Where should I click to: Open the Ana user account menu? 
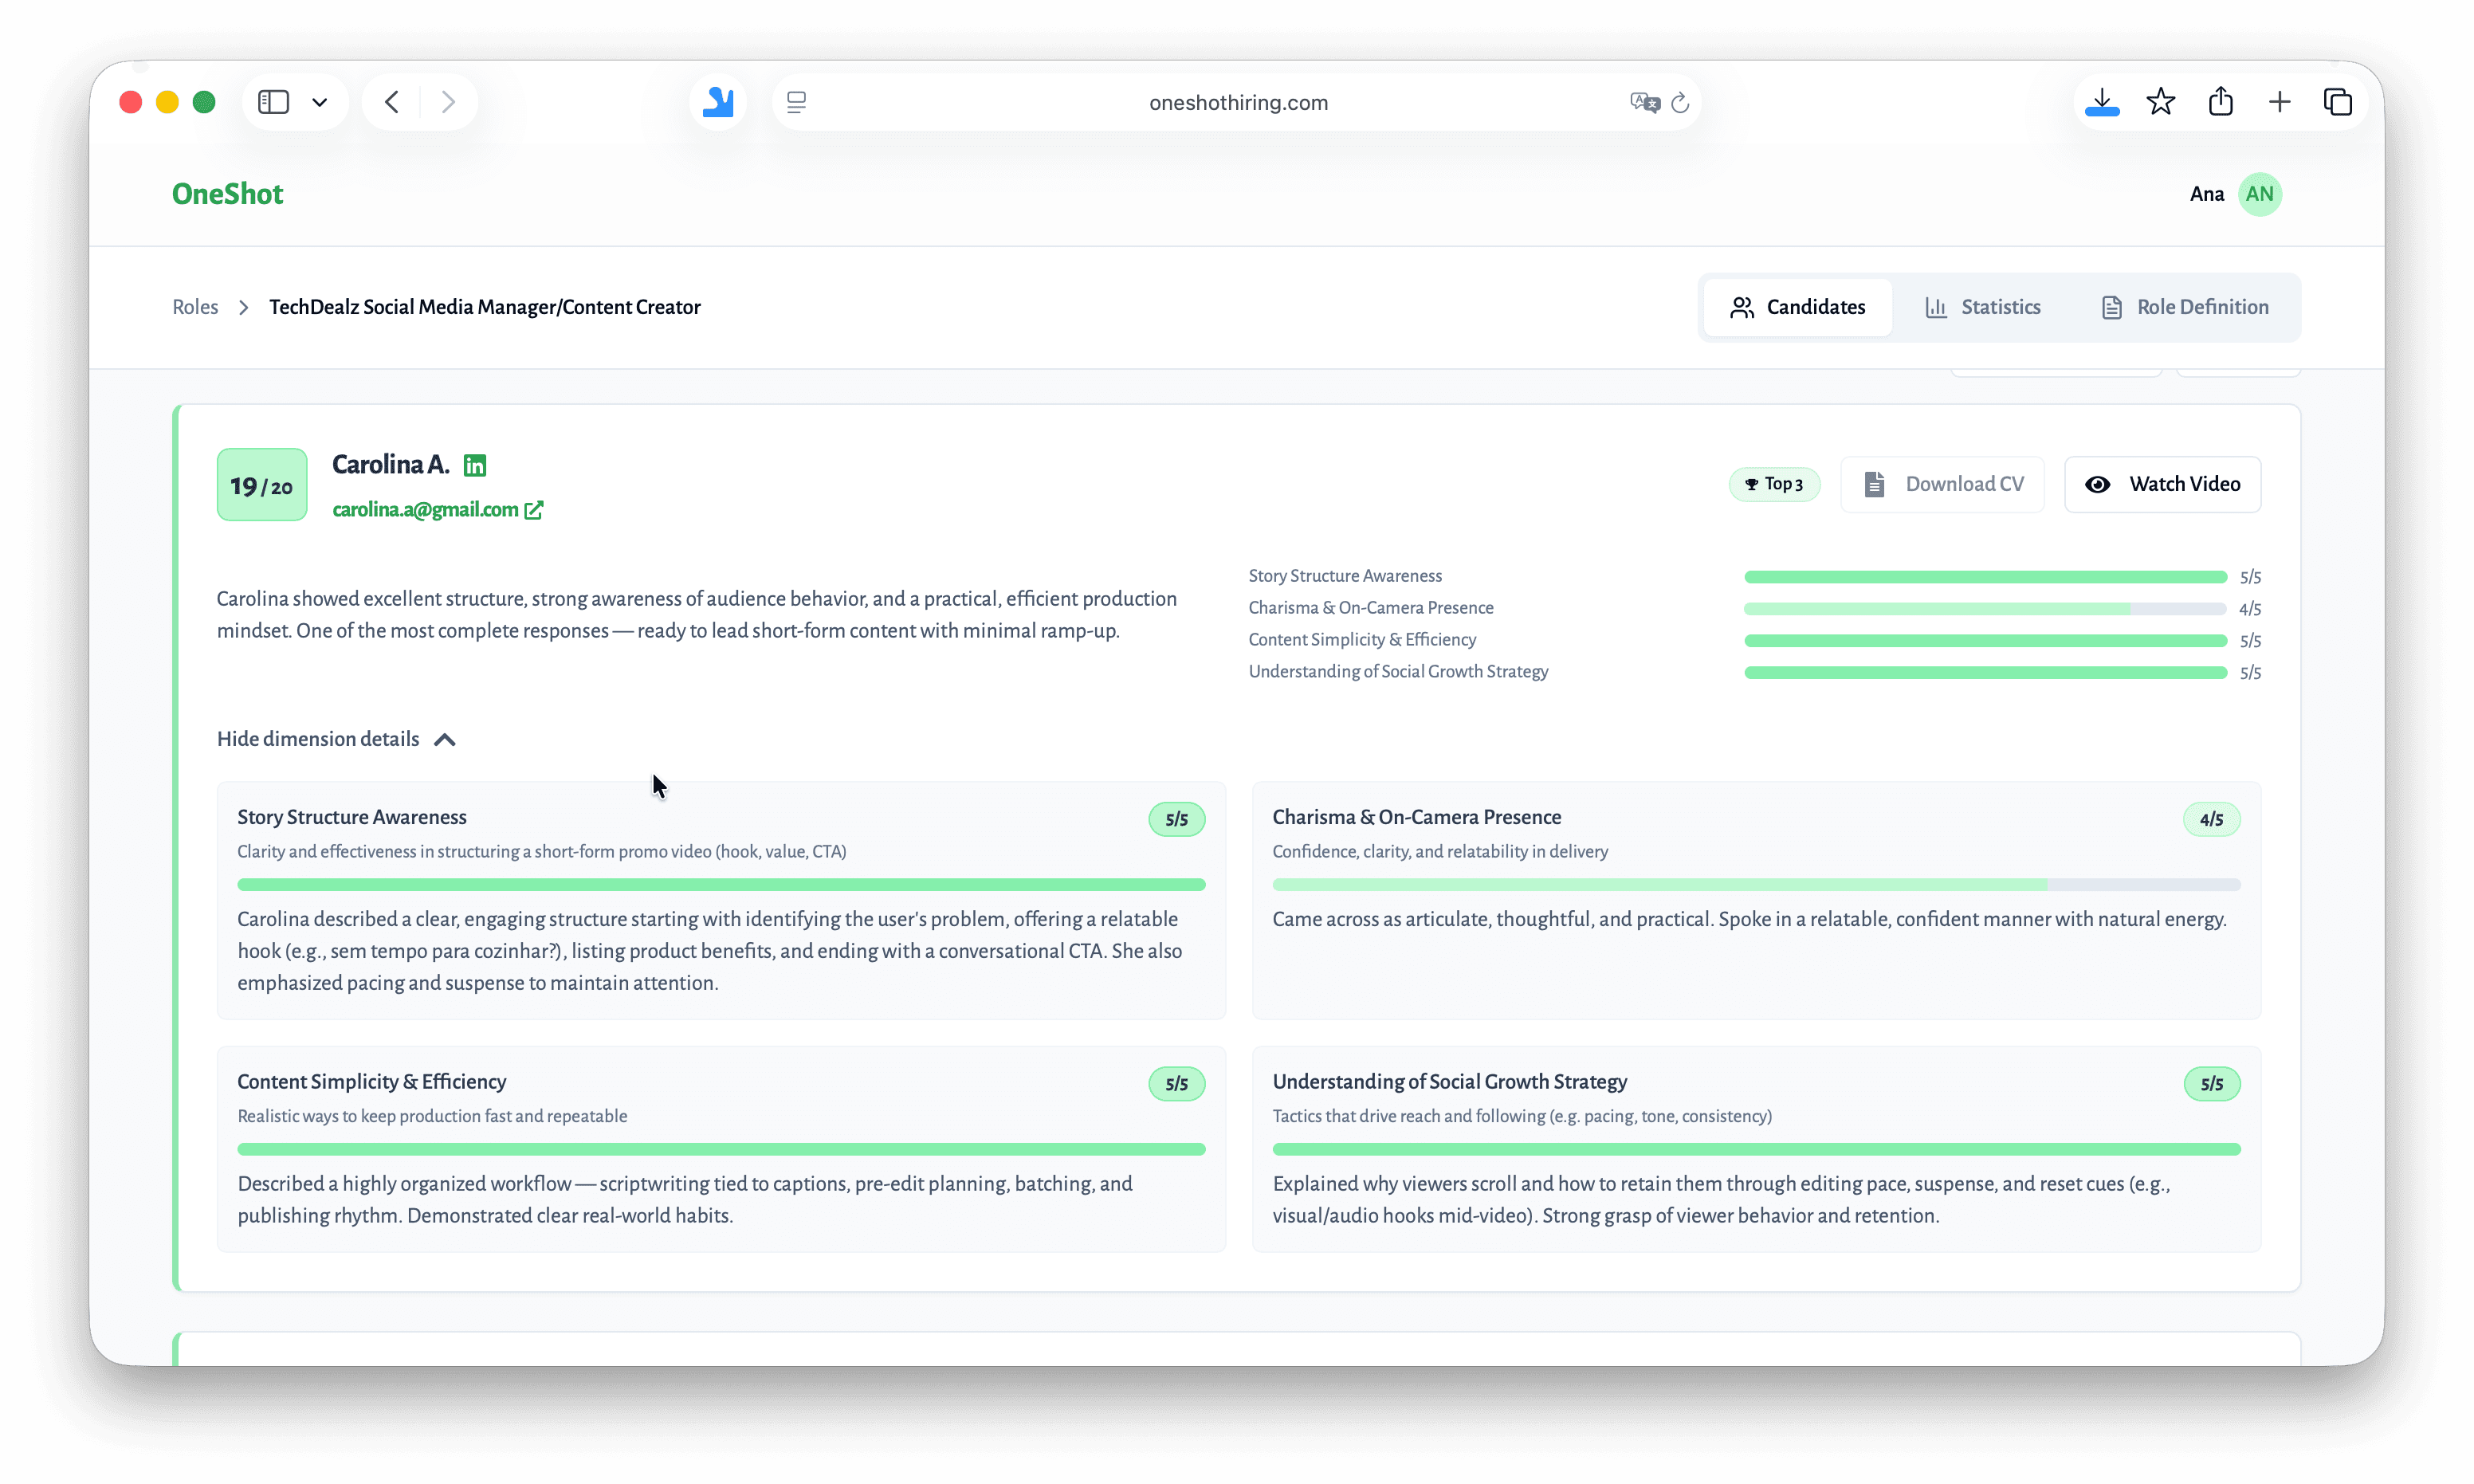[2259, 194]
